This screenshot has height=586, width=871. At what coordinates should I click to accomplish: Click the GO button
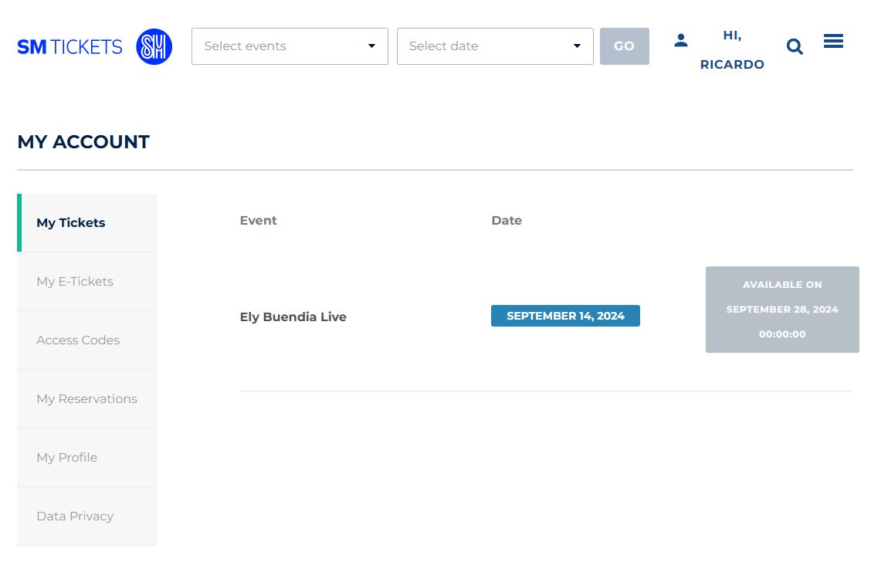[625, 46]
